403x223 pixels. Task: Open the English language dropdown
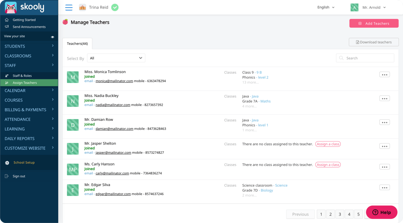coord(326,7)
